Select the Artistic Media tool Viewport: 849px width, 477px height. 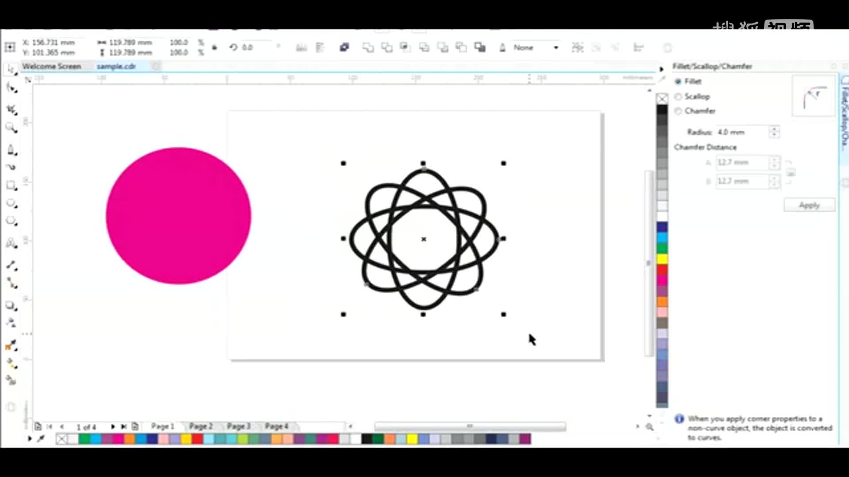coord(11,167)
